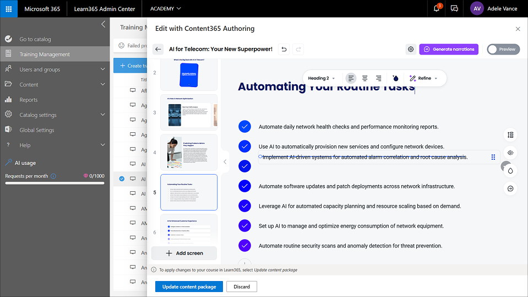Open notifications bell in top bar
The height and width of the screenshot is (297, 528).
click(x=437, y=9)
